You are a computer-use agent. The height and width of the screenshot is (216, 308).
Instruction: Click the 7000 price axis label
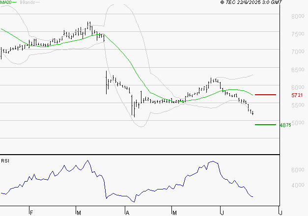tap(298, 52)
